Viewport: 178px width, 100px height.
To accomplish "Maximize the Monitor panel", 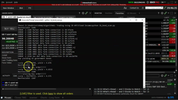I will 172,13.
